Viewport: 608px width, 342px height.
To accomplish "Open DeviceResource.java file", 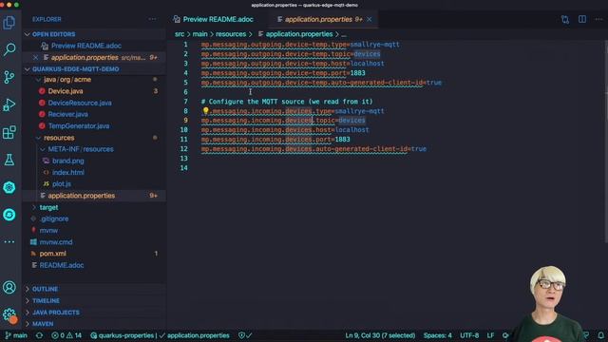I will [x=80, y=103].
